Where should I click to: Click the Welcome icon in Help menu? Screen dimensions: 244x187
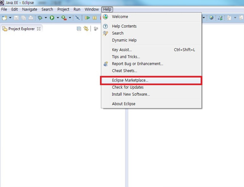pyautogui.click(x=106, y=17)
